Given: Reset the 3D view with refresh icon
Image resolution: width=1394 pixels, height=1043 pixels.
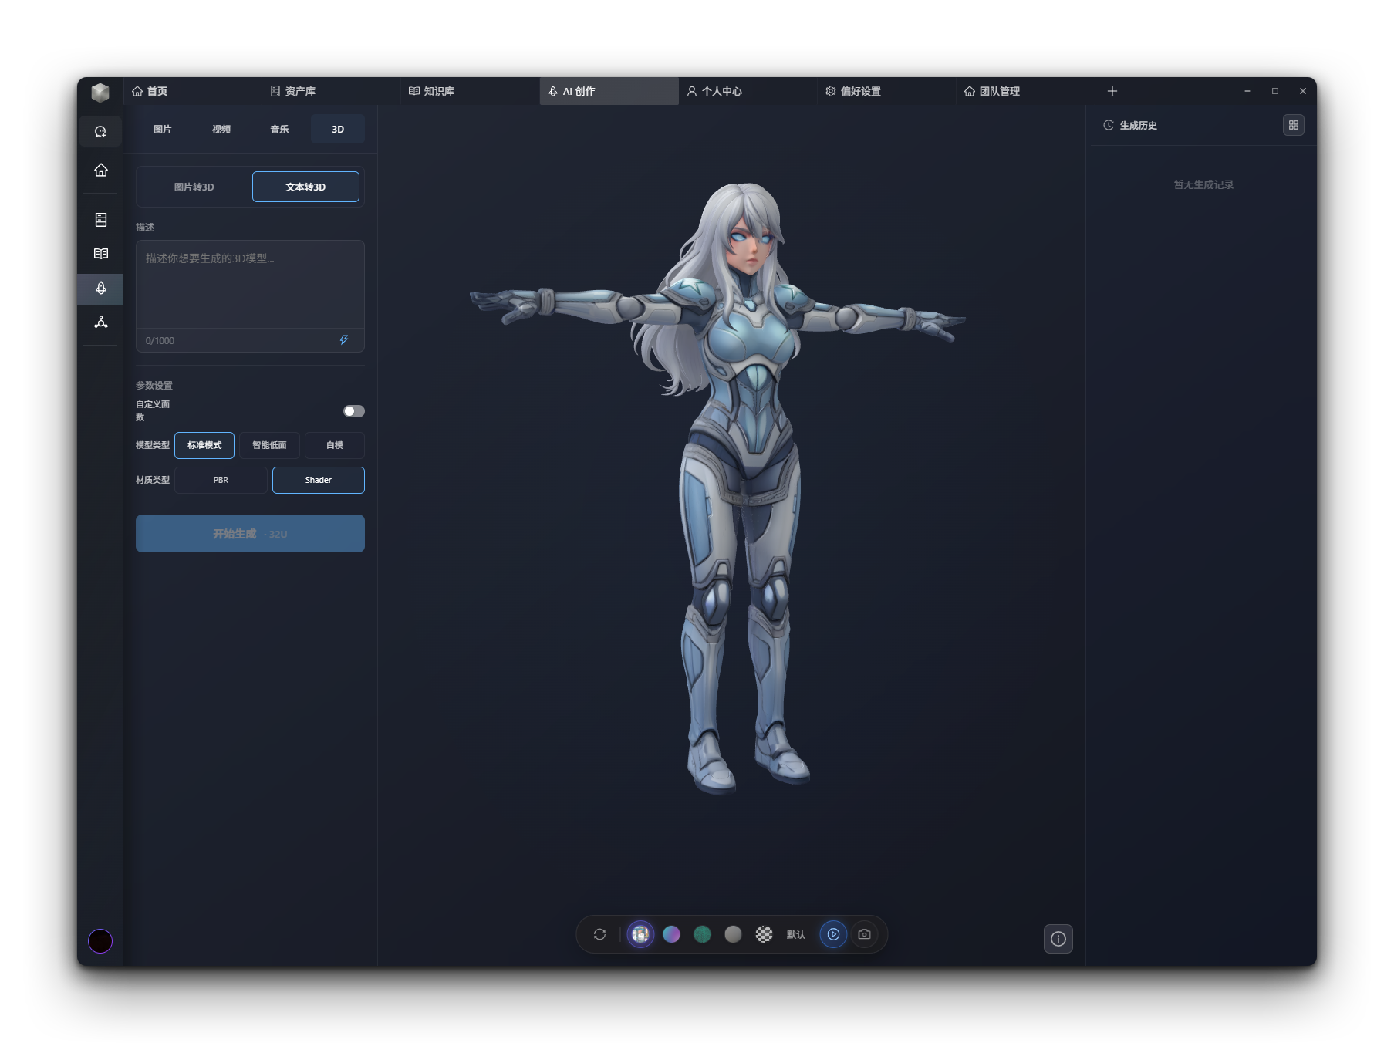Looking at the screenshot, I should coord(599,934).
